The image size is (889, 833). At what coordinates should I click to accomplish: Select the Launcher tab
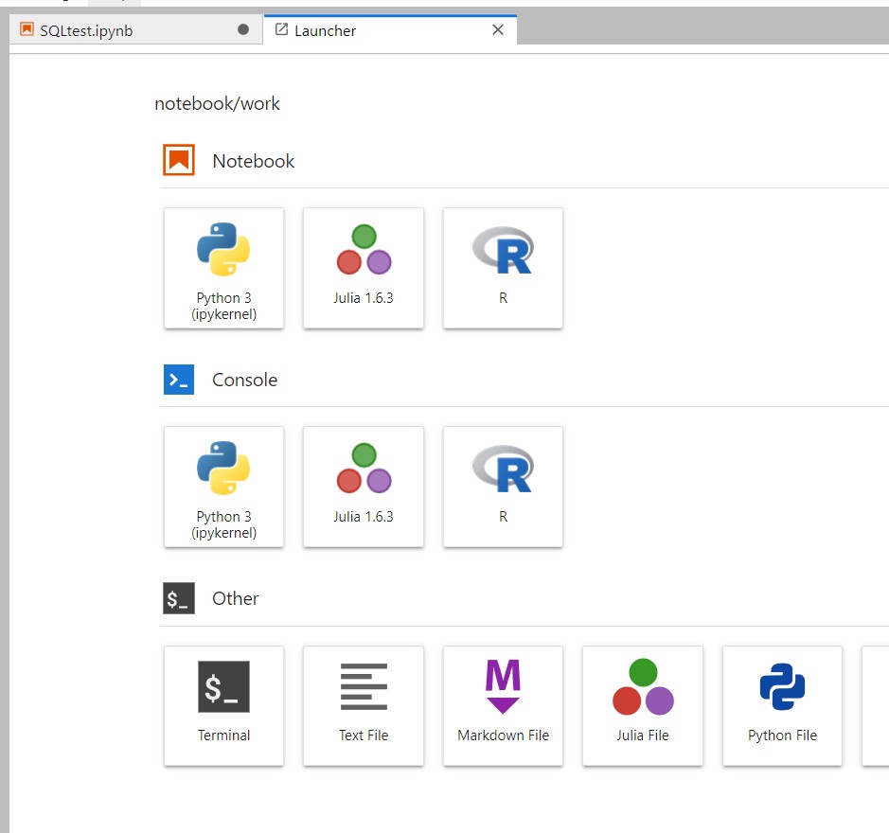coord(390,30)
